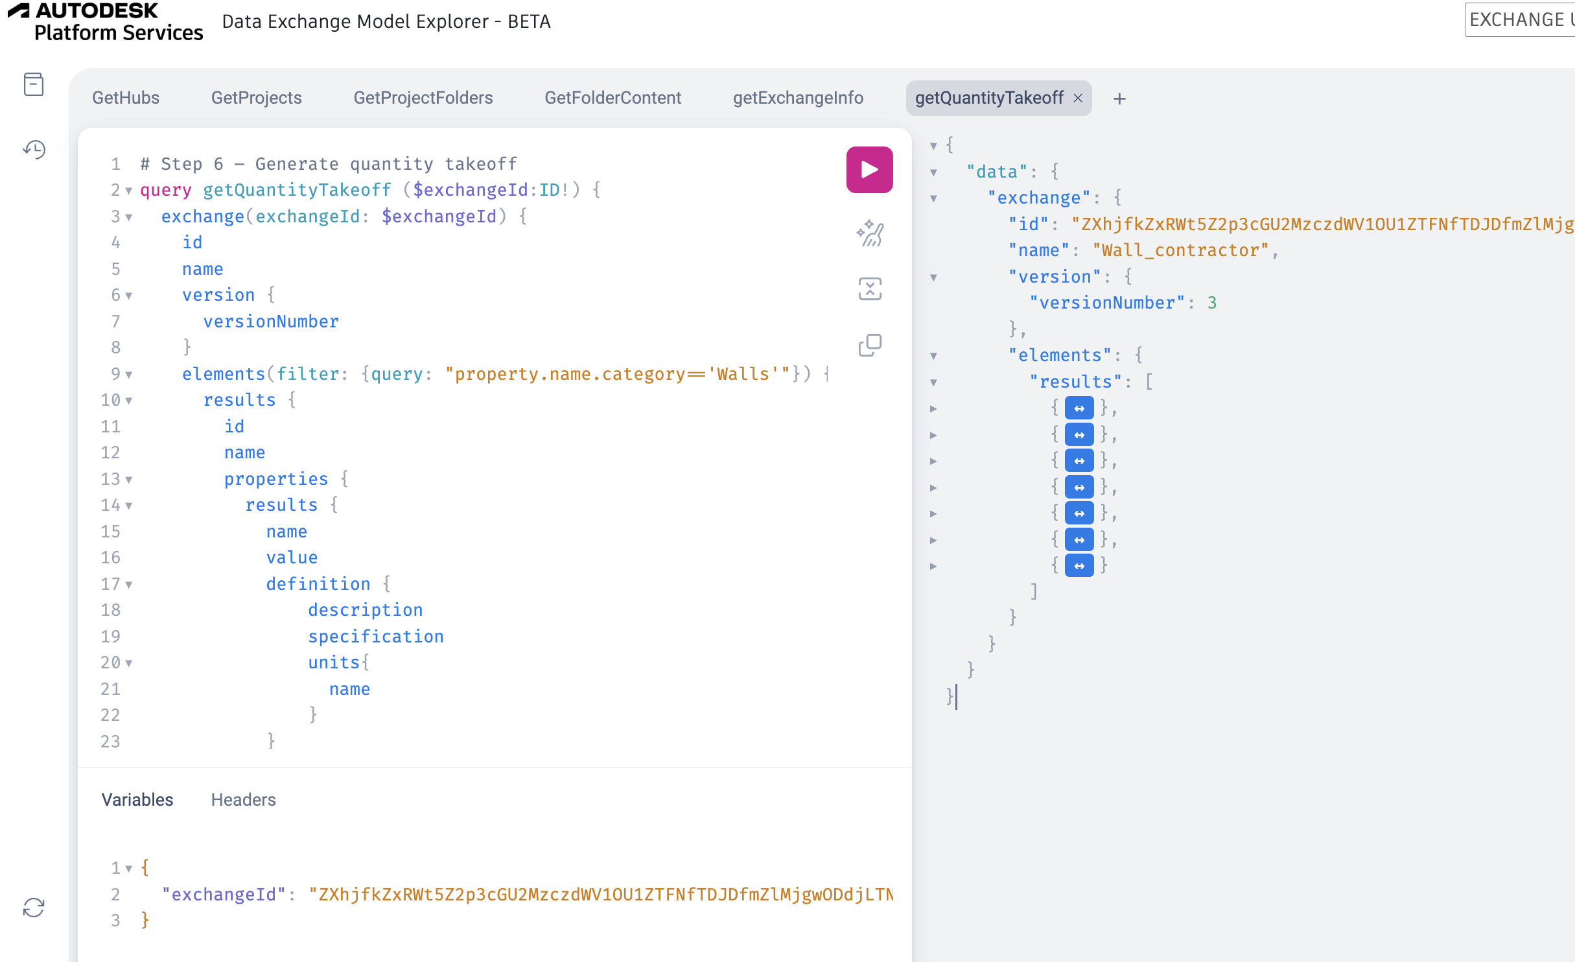Collapse the definition fold arrow on line 17
The image size is (1575, 962).
click(x=129, y=585)
